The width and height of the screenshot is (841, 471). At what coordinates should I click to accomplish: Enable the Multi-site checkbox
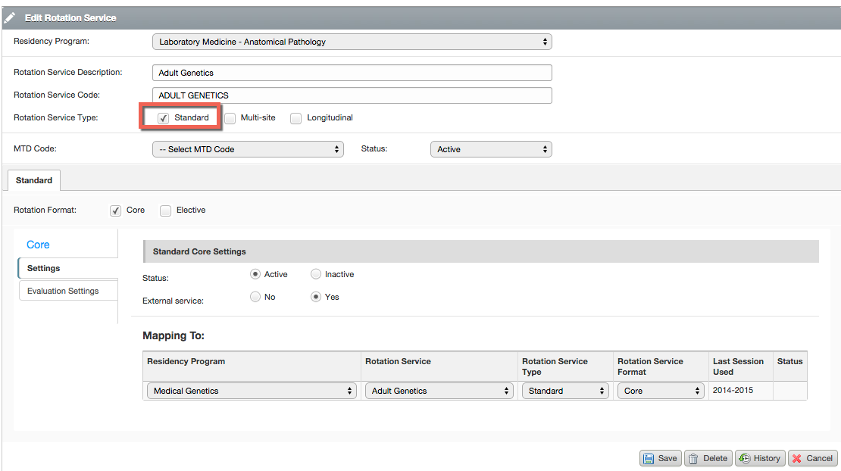tap(230, 118)
